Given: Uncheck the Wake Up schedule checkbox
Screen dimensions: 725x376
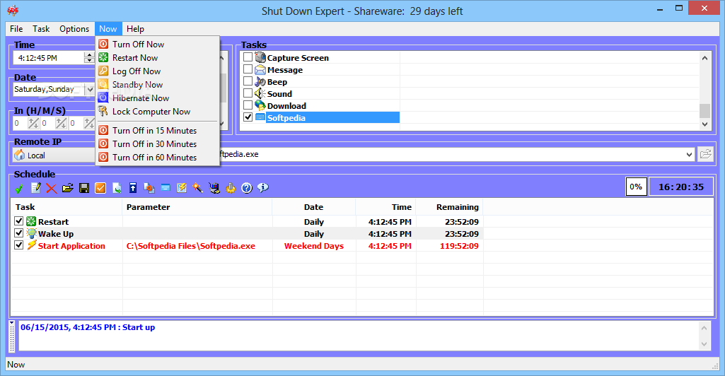Looking at the screenshot, I should point(18,233).
